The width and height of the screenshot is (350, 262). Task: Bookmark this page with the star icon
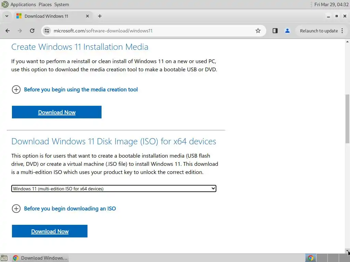click(258, 31)
